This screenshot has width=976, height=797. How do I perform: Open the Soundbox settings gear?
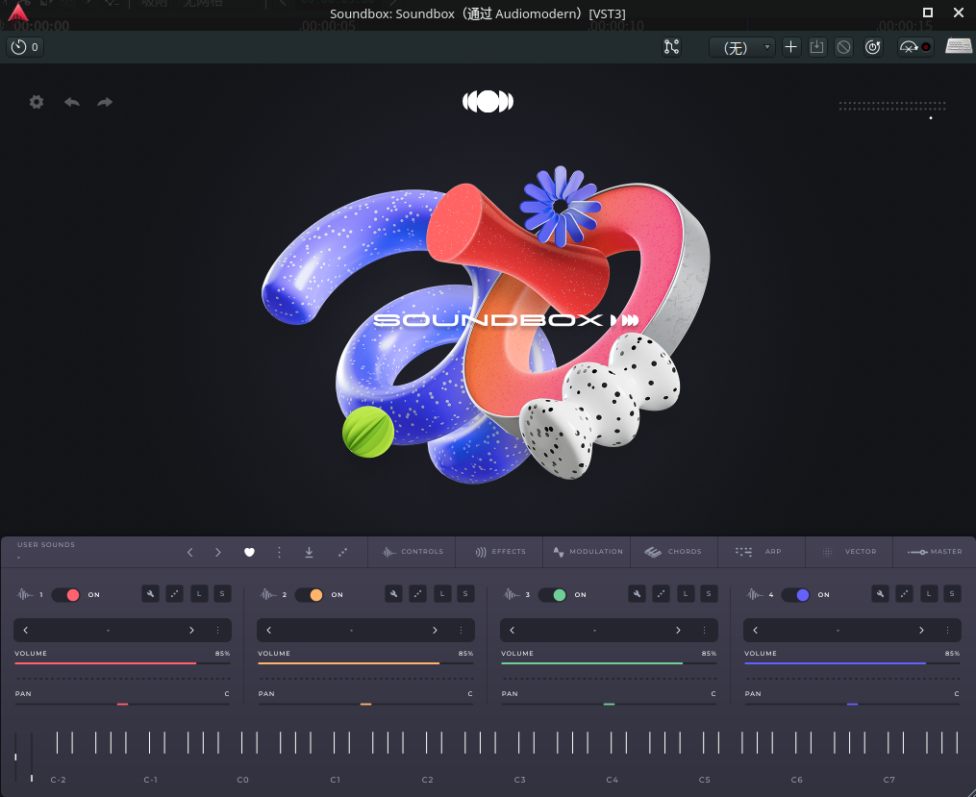point(37,102)
